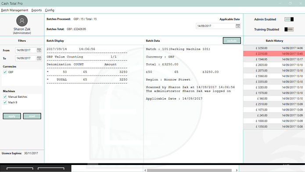Open the Config menu

(x=50, y=10)
